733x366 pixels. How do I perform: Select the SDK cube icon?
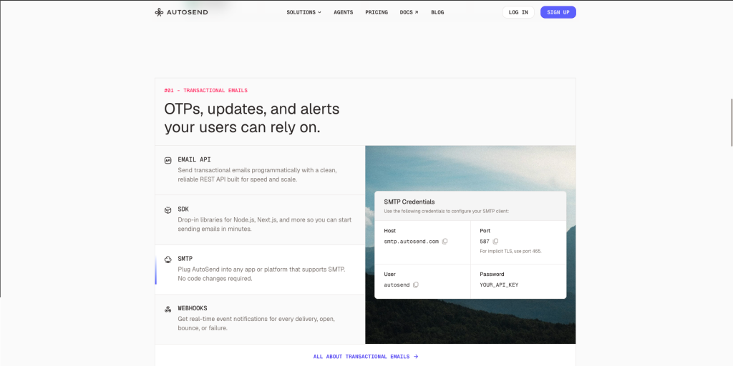point(168,210)
